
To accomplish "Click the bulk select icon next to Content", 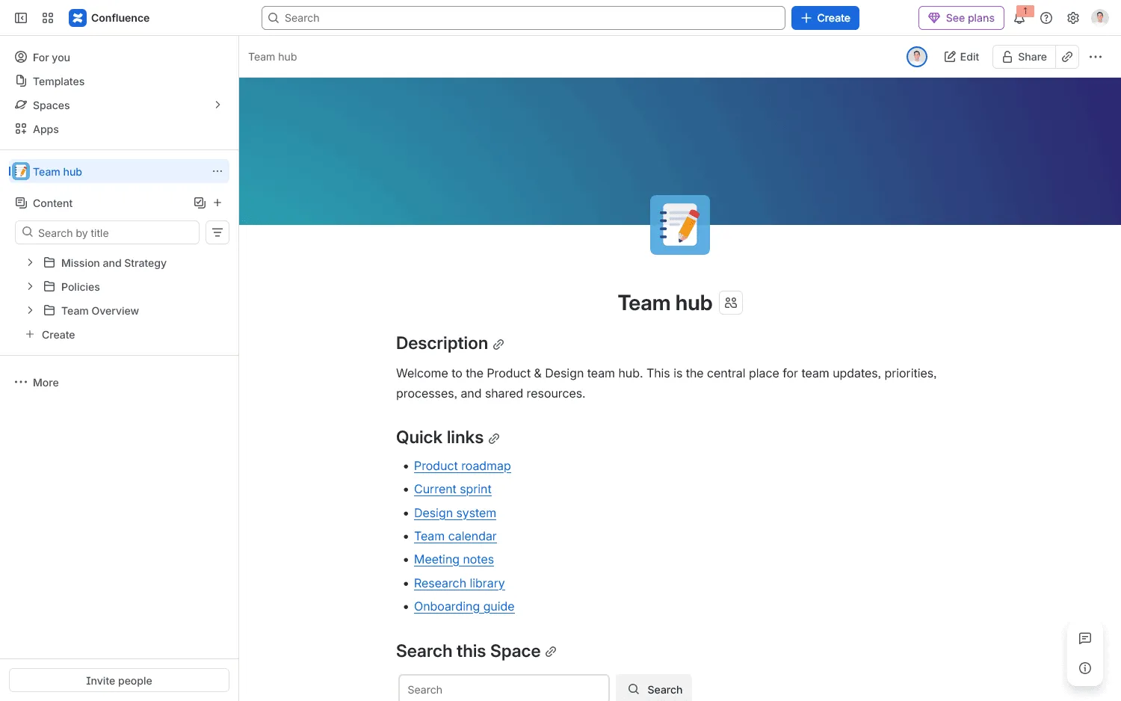I will (200, 203).
